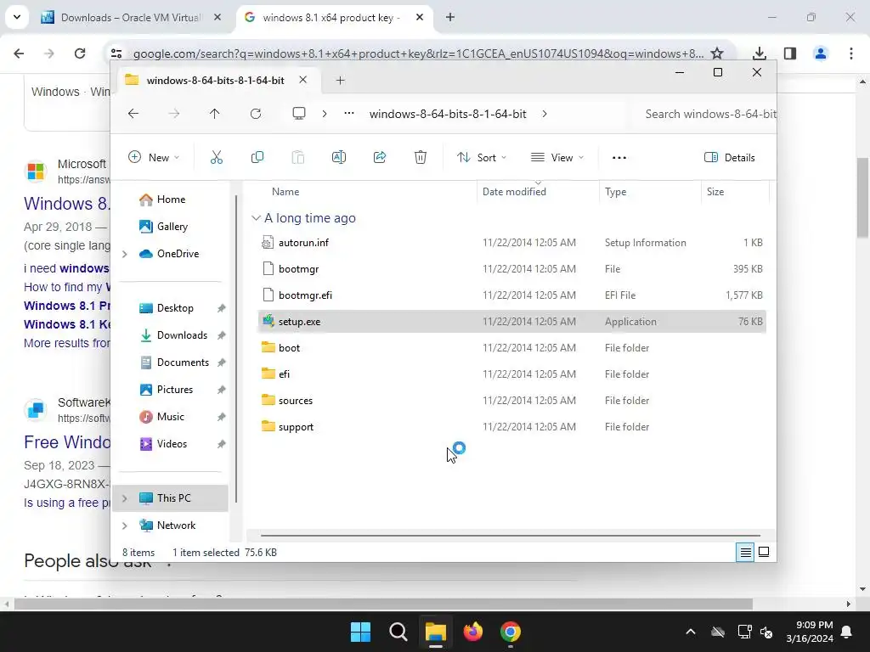Open Chrome profile avatar
The height and width of the screenshot is (652, 870).
(821, 53)
